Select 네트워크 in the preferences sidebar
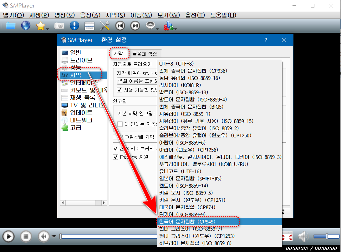 (84, 120)
